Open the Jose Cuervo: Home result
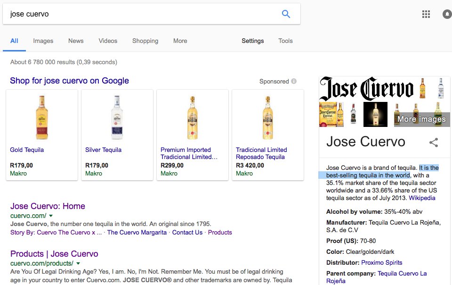The image size is (452, 285). click(48, 206)
